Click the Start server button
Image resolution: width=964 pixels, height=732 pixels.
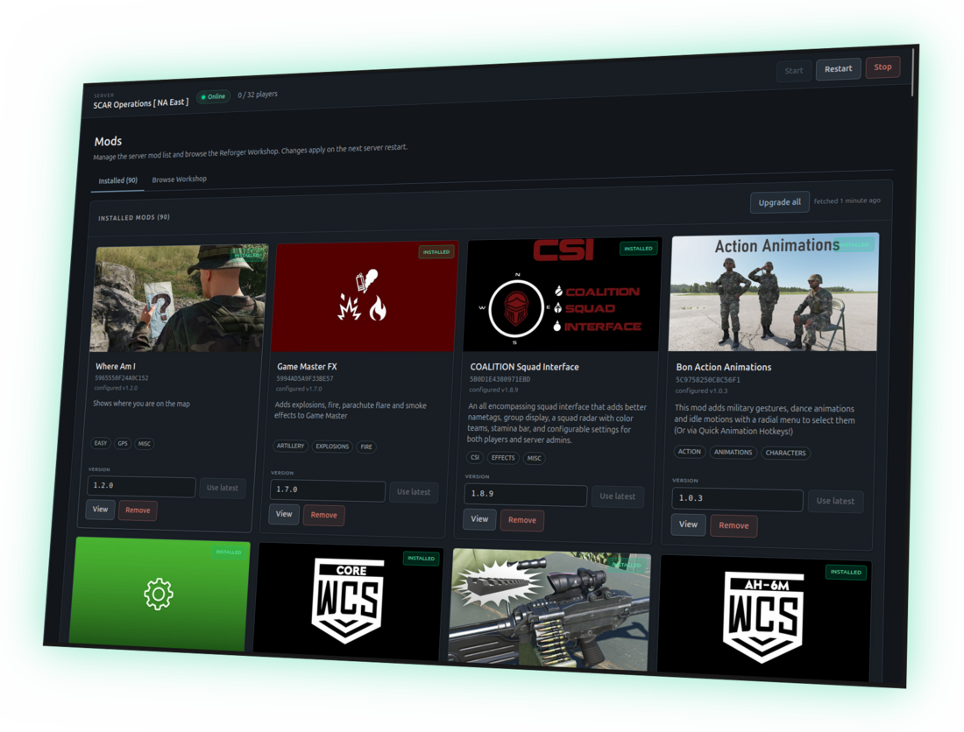point(793,71)
